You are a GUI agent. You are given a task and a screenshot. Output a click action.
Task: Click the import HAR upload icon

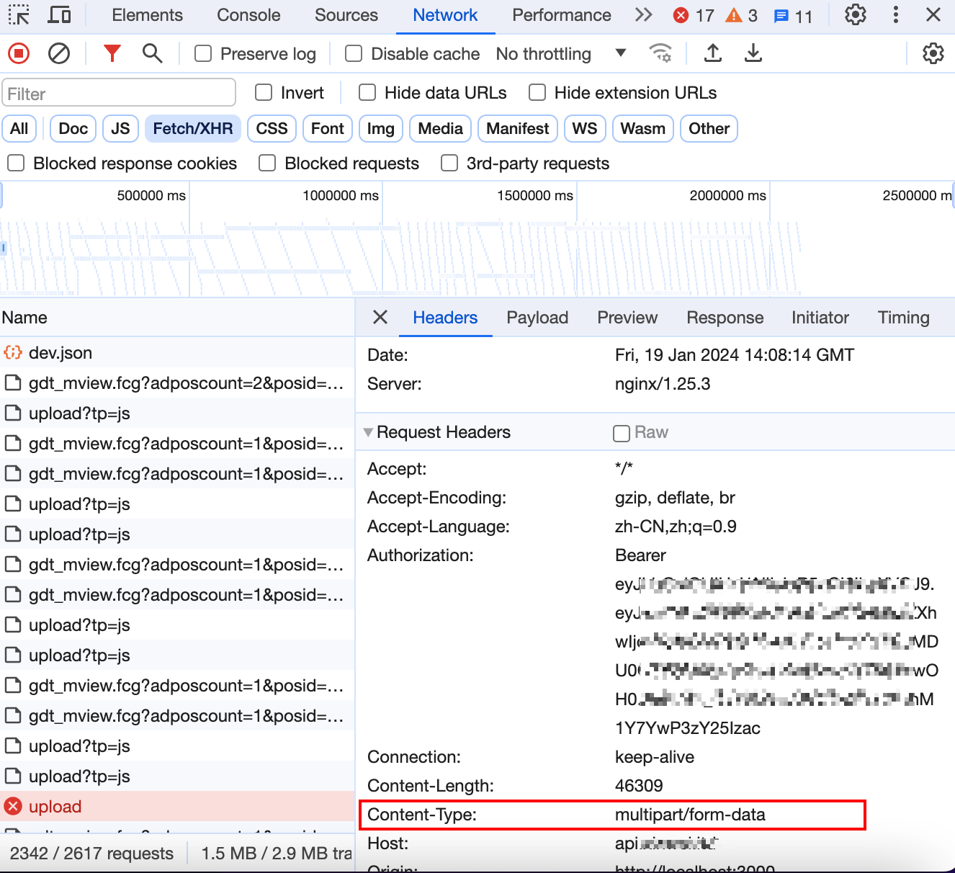pyautogui.click(x=712, y=53)
